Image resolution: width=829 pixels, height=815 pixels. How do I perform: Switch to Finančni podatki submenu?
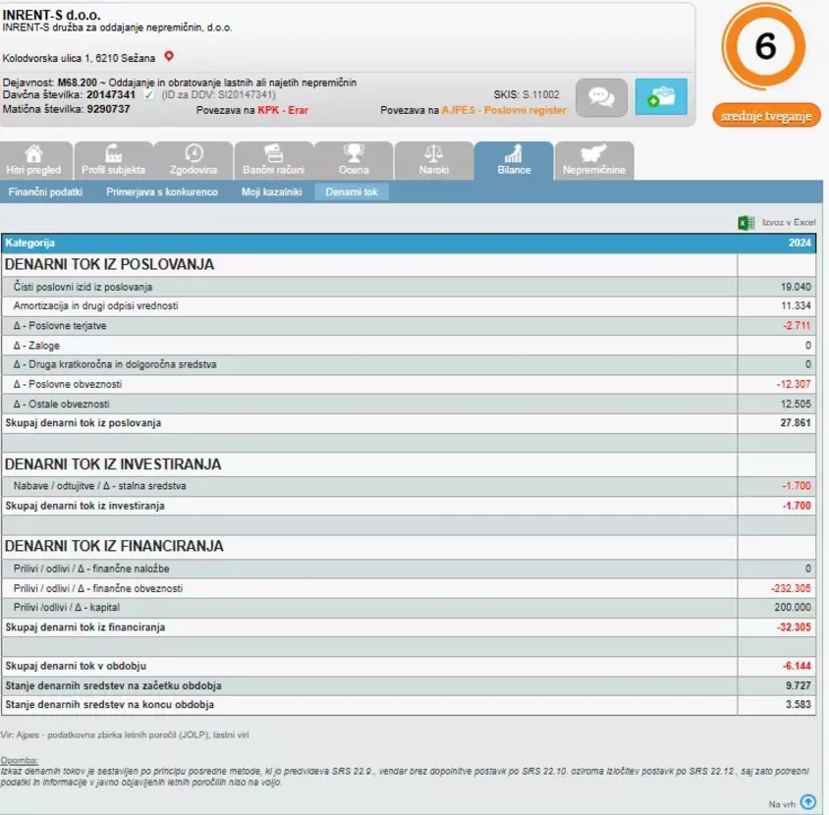[x=45, y=191]
